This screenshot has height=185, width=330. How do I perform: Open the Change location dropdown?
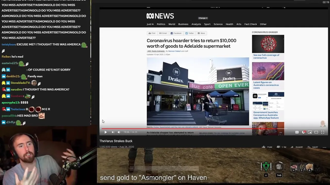click(x=203, y=18)
